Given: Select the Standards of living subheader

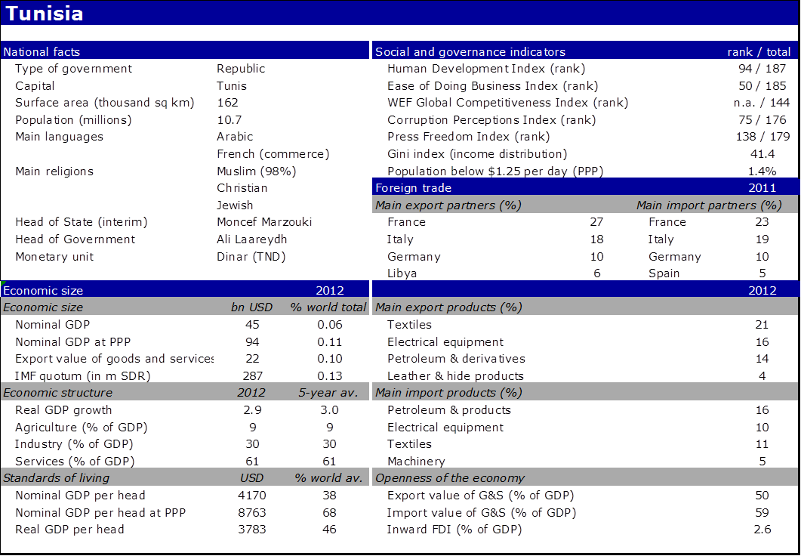Looking at the screenshot, I should (x=57, y=478).
